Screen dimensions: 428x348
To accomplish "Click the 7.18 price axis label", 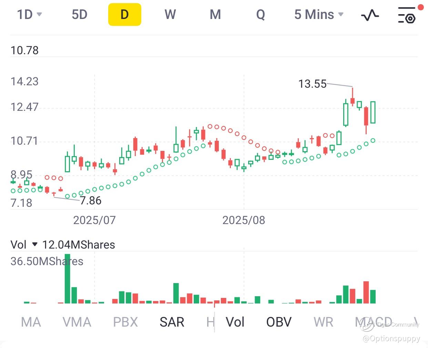I will point(21,203).
